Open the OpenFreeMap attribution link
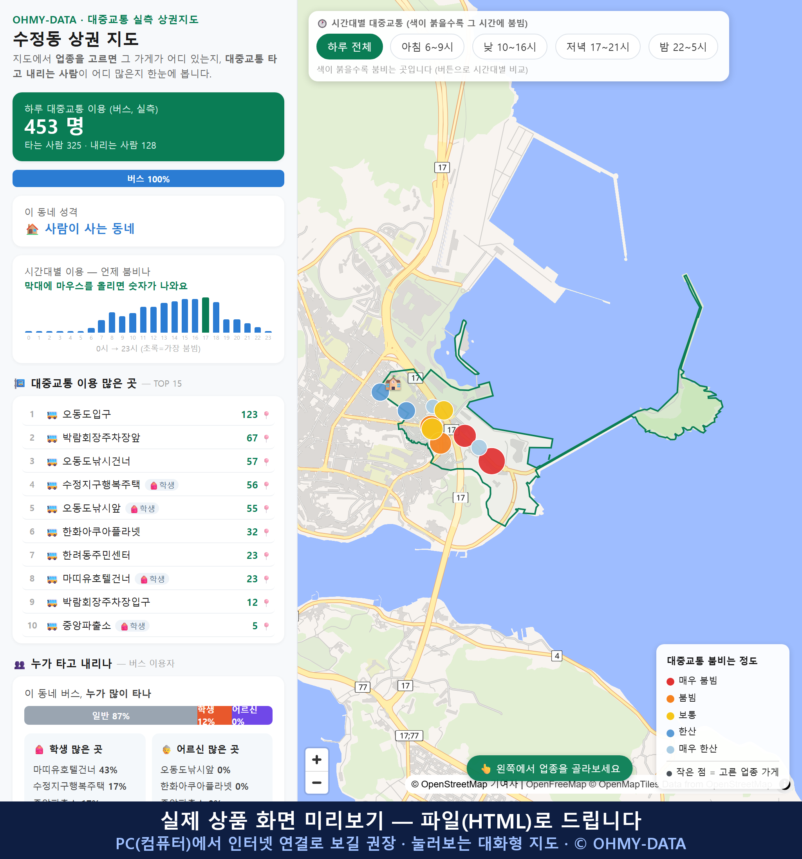802x859 pixels. (556, 784)
